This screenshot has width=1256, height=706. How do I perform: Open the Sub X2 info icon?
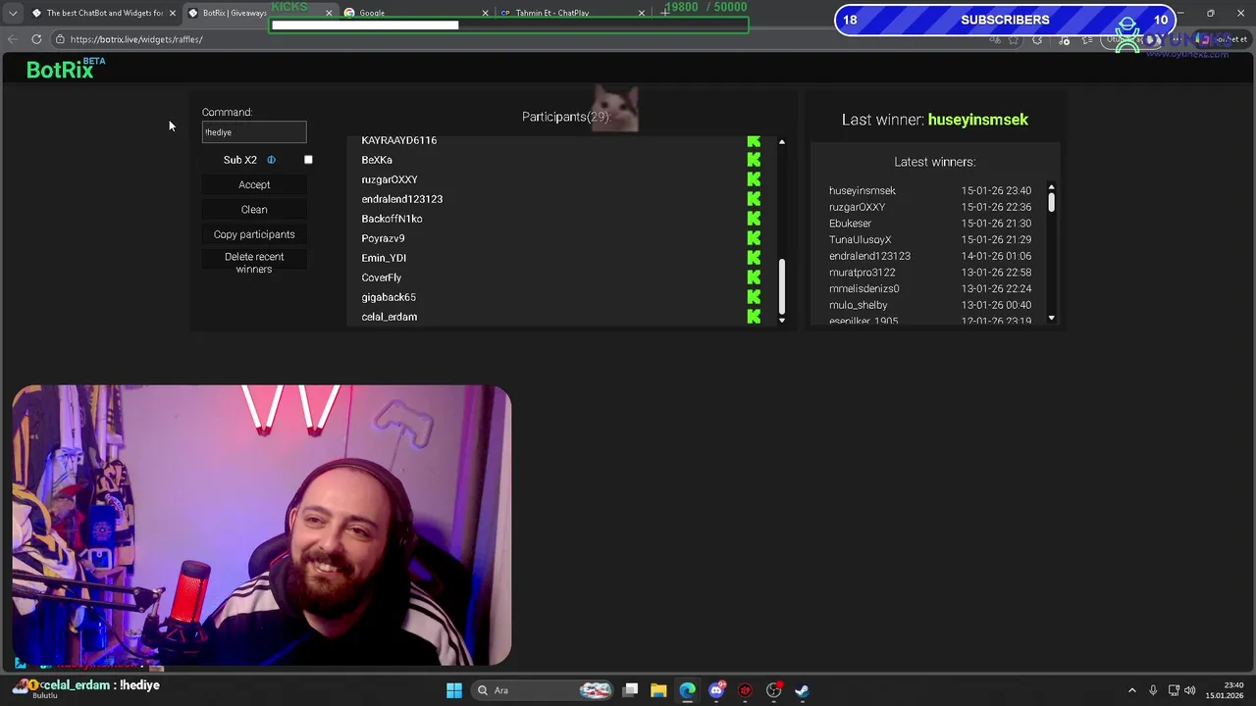pos(271,160)
